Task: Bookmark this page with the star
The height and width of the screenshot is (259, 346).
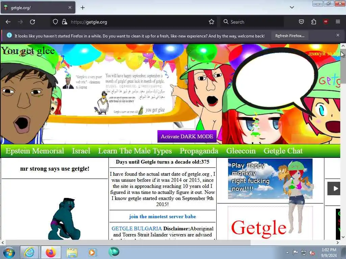Action: pos(212,22)
